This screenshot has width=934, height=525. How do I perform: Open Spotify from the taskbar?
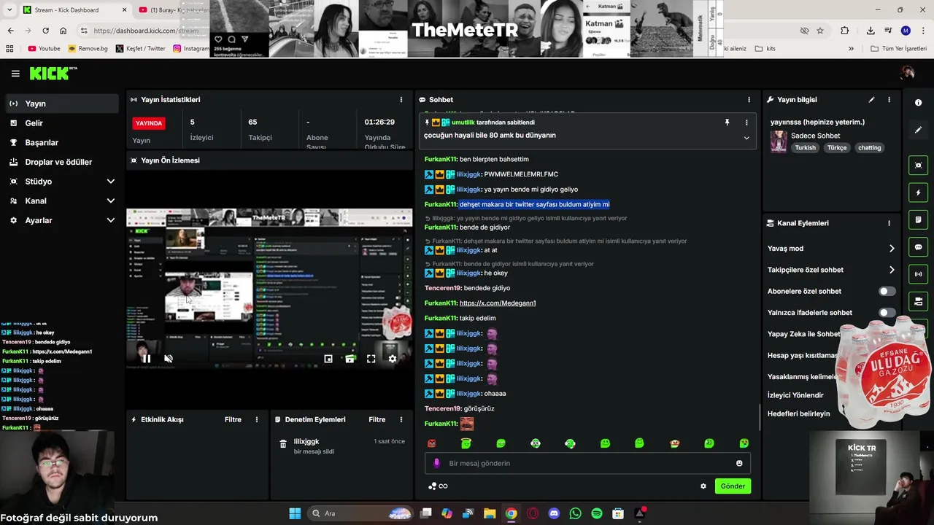pyautogui.click(x=597, y=513)
